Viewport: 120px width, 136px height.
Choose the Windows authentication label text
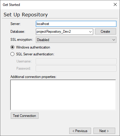tap(33, 47)
